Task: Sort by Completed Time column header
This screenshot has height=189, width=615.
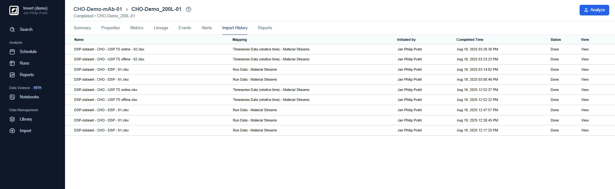Action: click(470, 40)
